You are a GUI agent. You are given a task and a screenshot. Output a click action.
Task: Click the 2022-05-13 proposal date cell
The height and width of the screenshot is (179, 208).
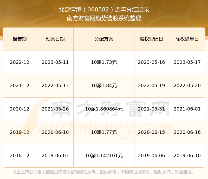pos(55,86)
